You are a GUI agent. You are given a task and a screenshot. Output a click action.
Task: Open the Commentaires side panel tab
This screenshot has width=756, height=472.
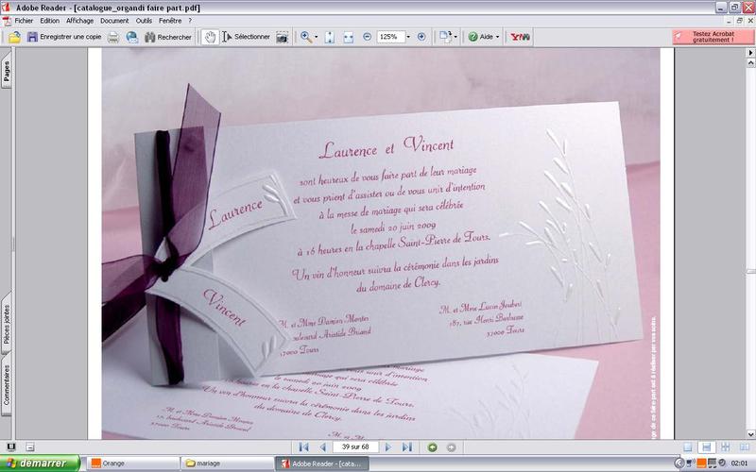pyautogui.click(x=7, y=385)
